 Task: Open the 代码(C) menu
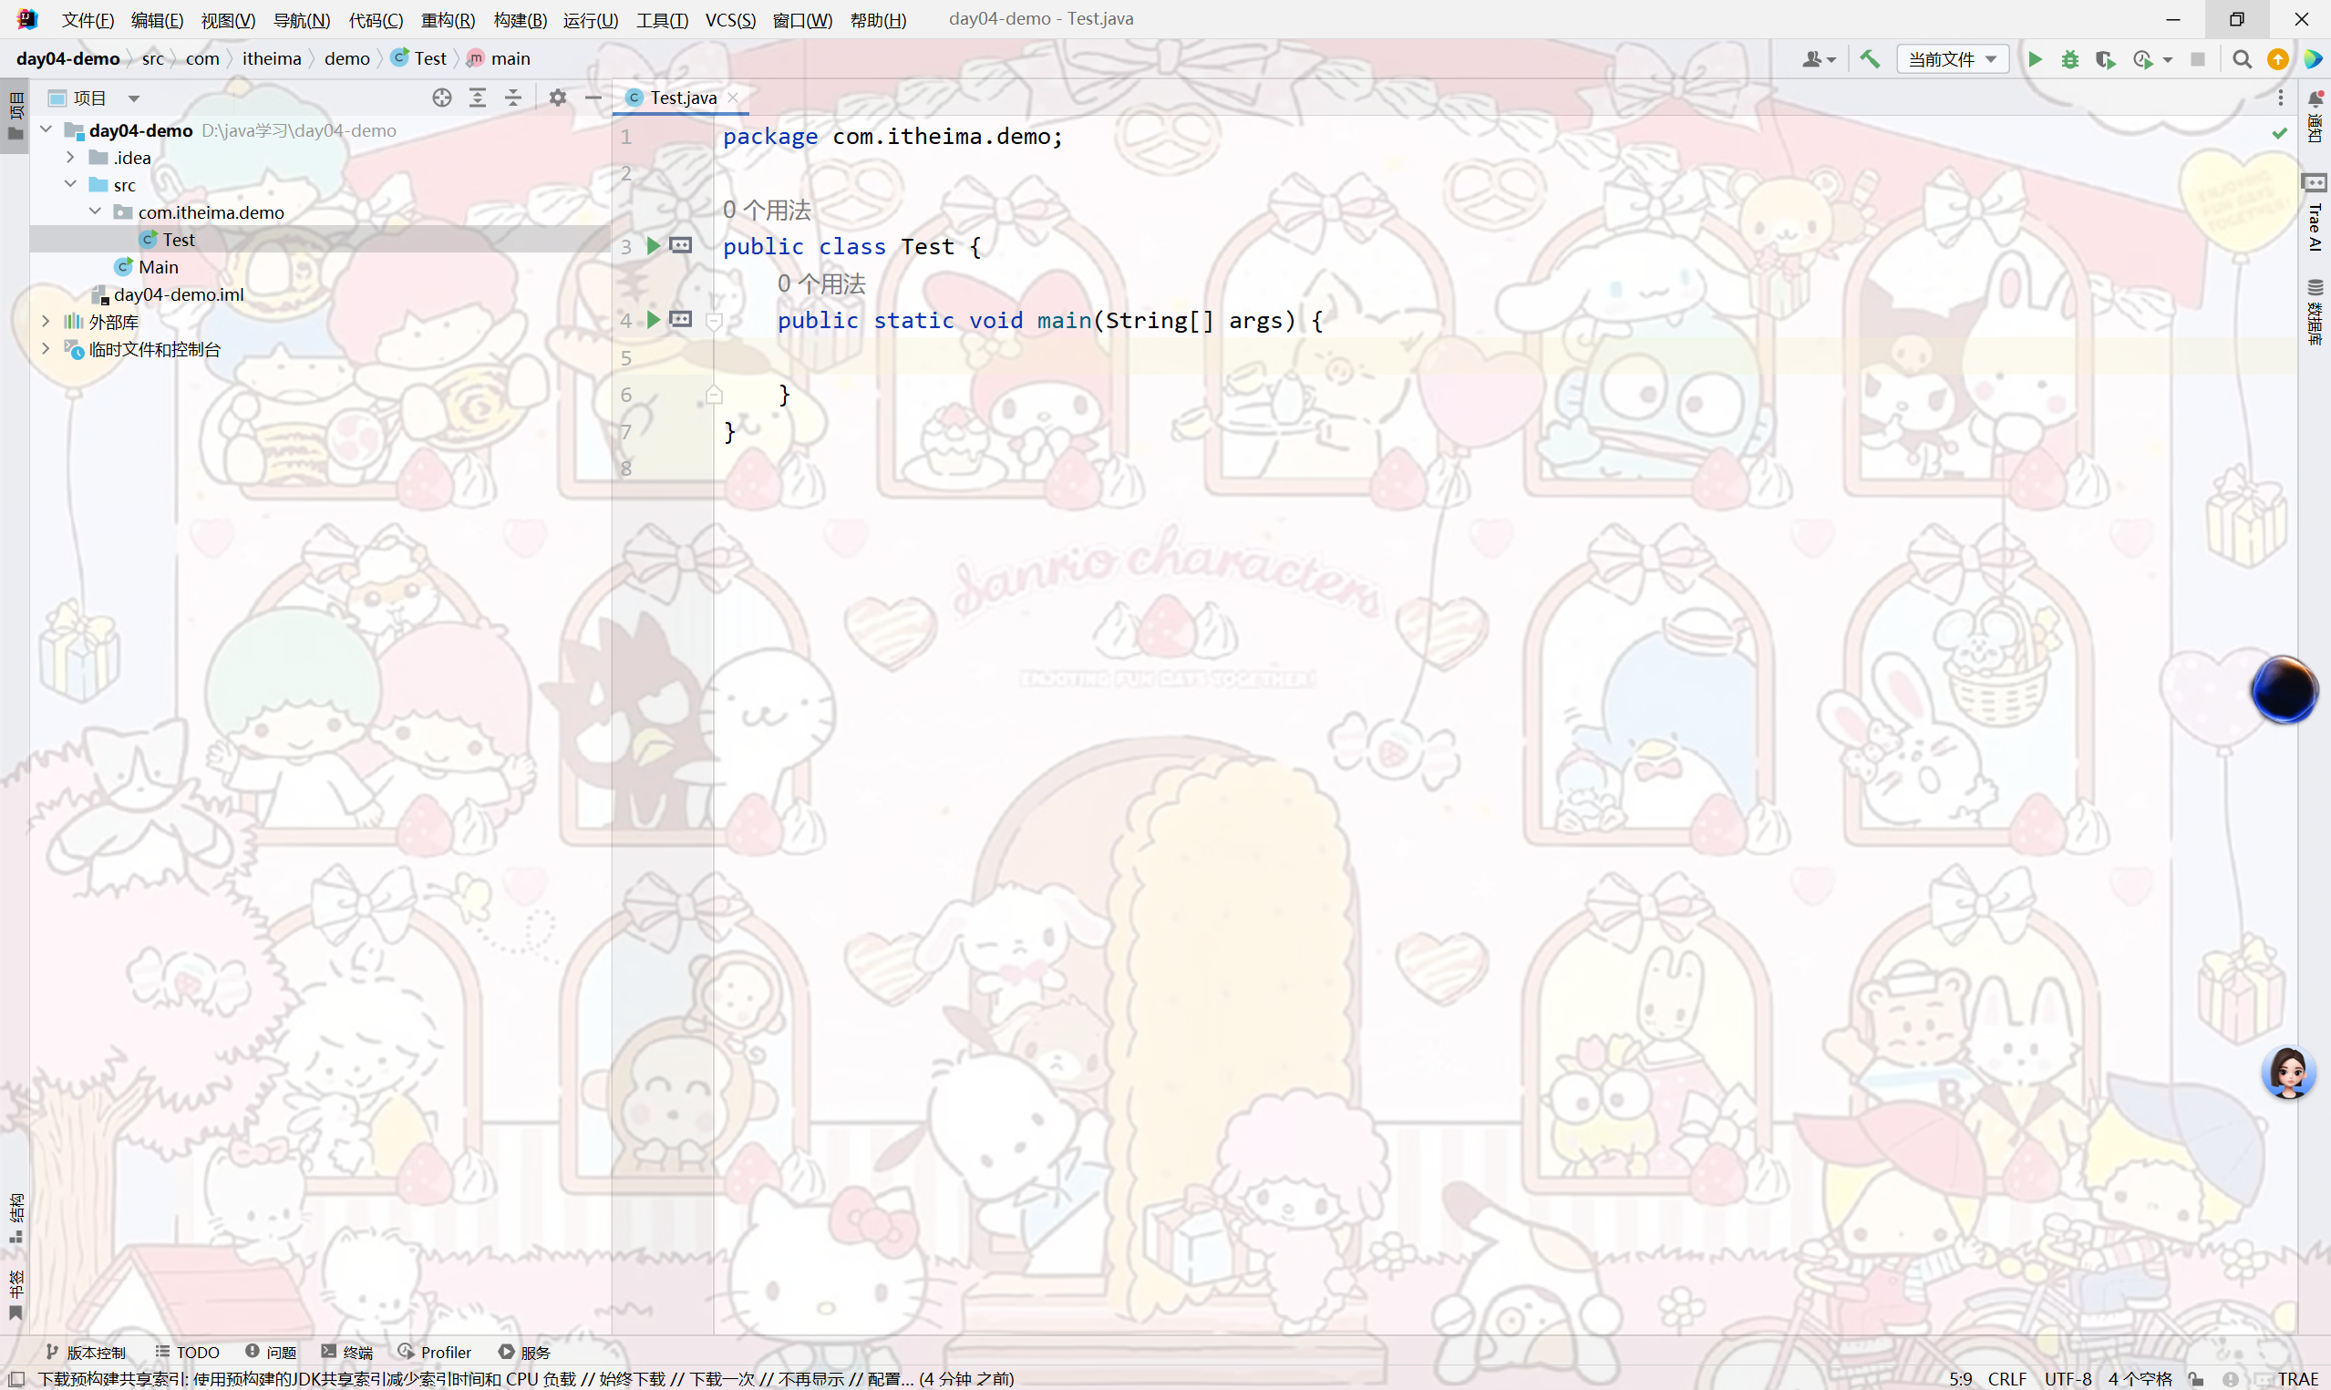tap(376, 20)
